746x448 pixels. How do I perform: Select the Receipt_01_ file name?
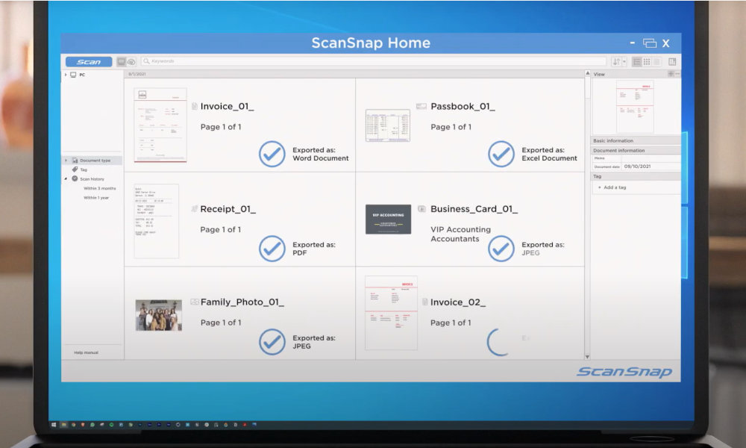point(228,209)
